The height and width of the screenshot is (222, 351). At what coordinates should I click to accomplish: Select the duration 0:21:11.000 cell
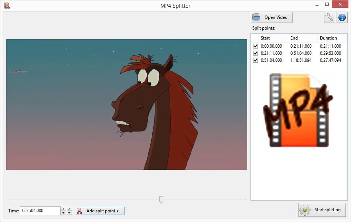(x=330, y=46)
